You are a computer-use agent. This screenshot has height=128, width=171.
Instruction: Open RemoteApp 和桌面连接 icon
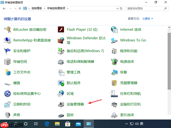click(7, 40)
